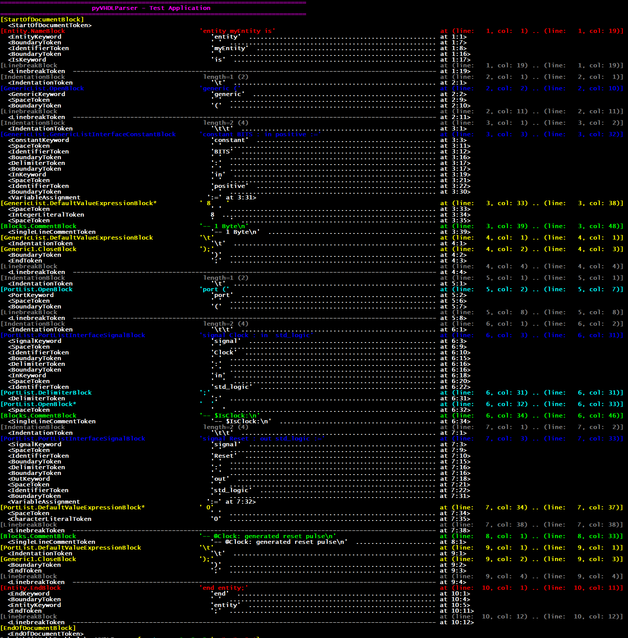Click the 'Reset' identifier value

224,456
